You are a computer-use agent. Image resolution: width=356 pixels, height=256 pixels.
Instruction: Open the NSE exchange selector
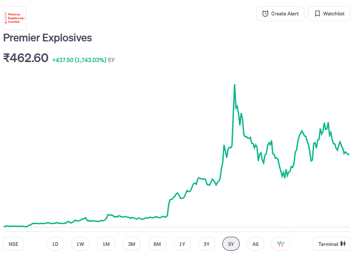[x=14, y=244]
